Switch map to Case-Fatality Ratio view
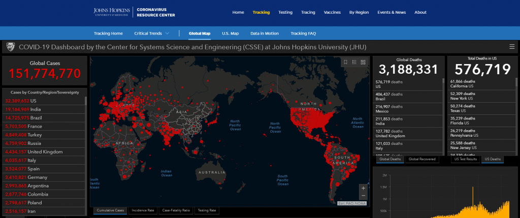The image size is (520, 218). (176, 210)
